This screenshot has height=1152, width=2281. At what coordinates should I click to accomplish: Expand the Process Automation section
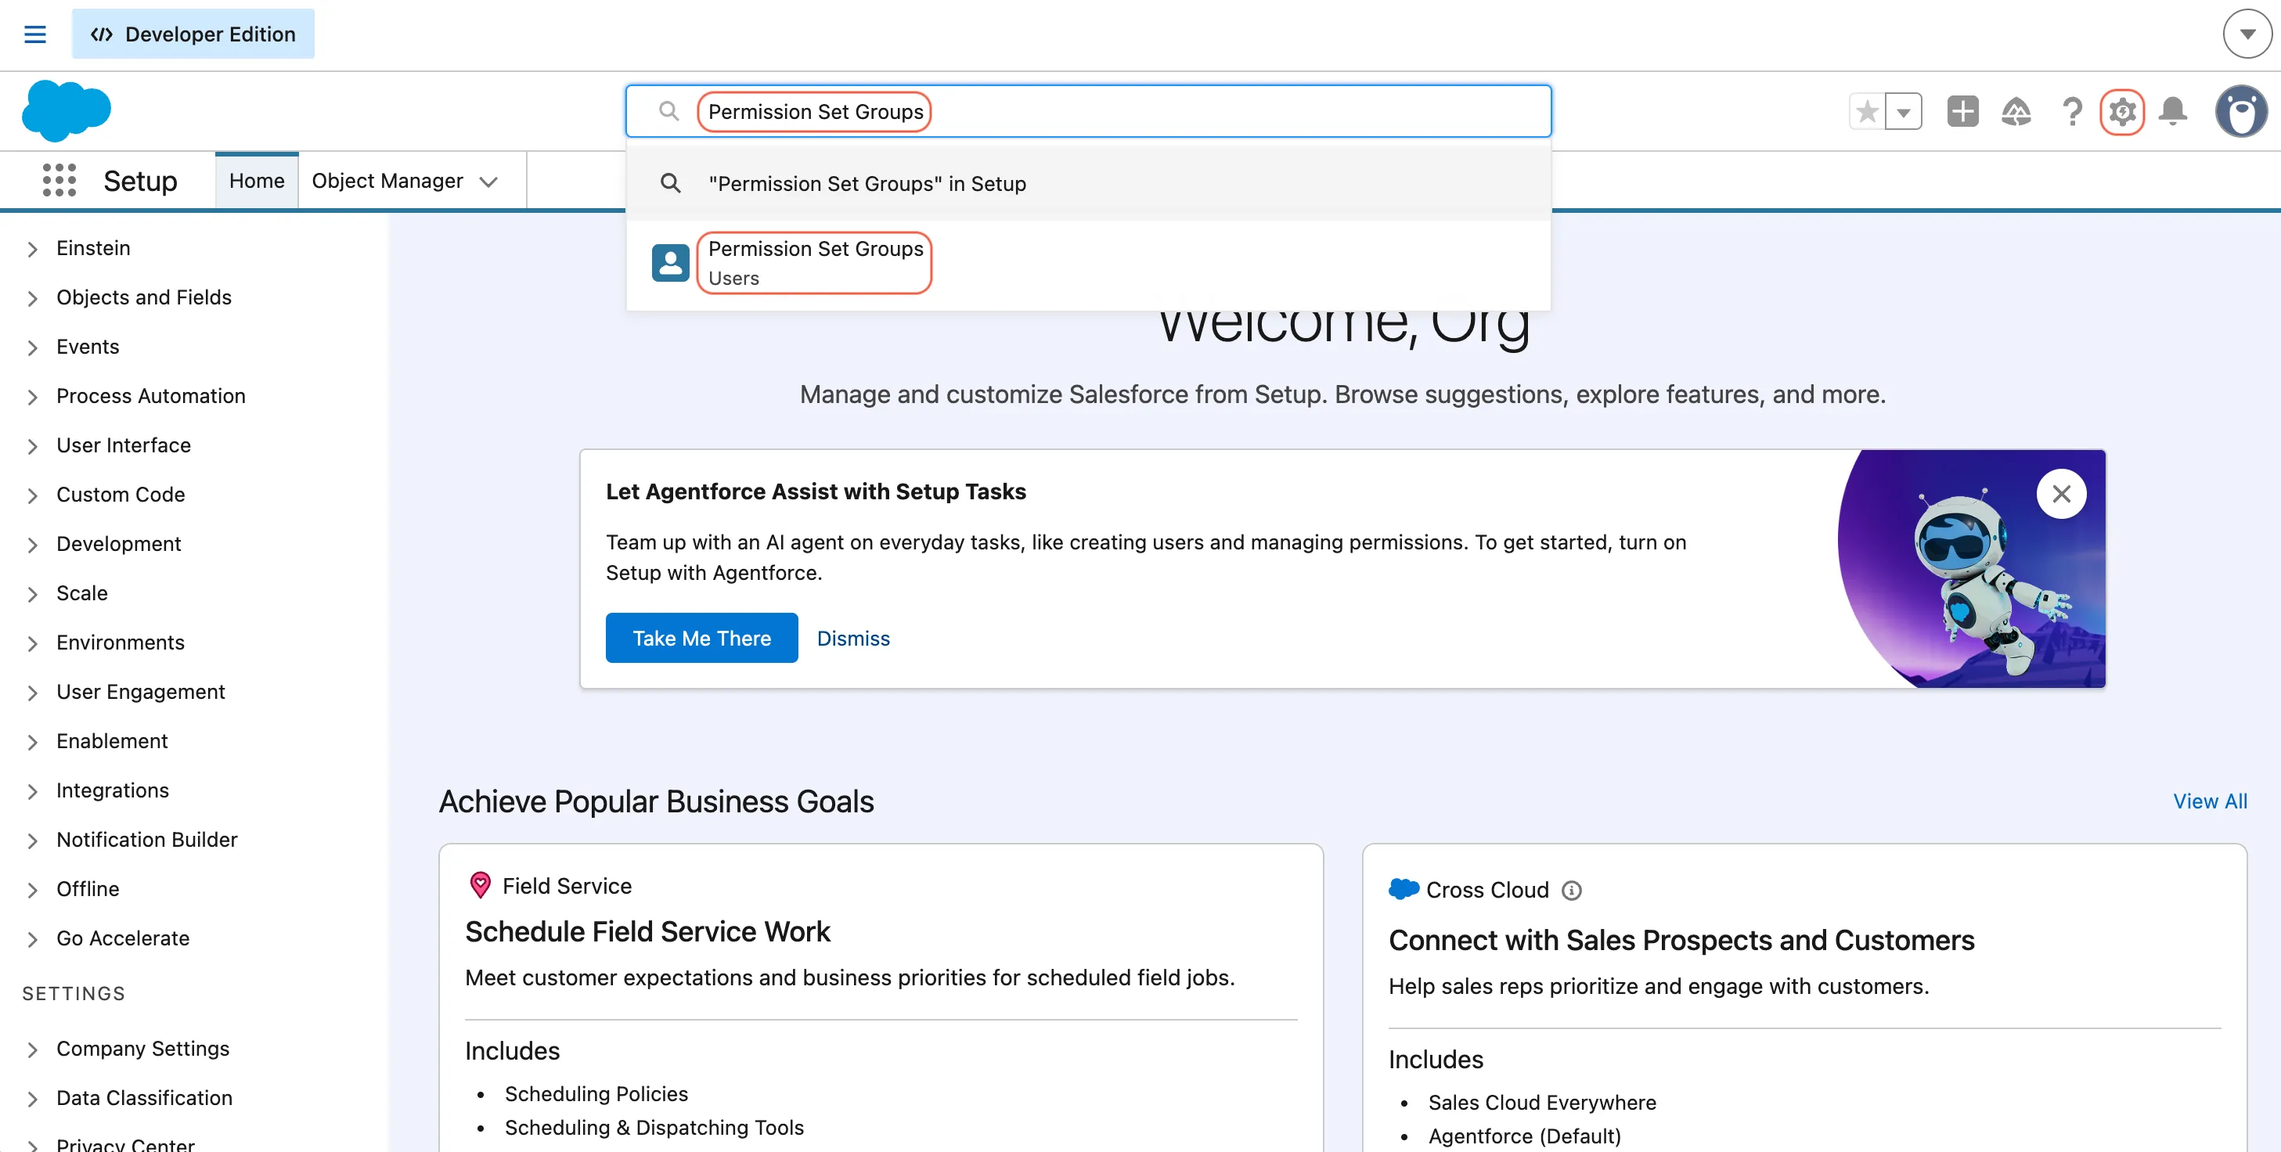coord(33,397)
